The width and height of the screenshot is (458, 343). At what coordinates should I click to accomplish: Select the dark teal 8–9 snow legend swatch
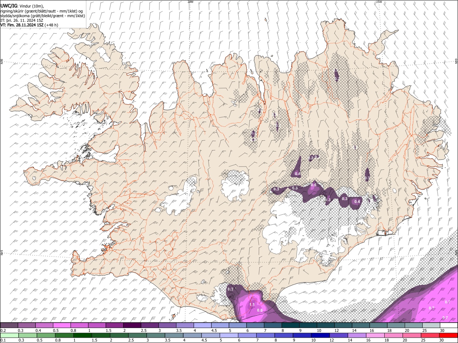coord(290,325)
